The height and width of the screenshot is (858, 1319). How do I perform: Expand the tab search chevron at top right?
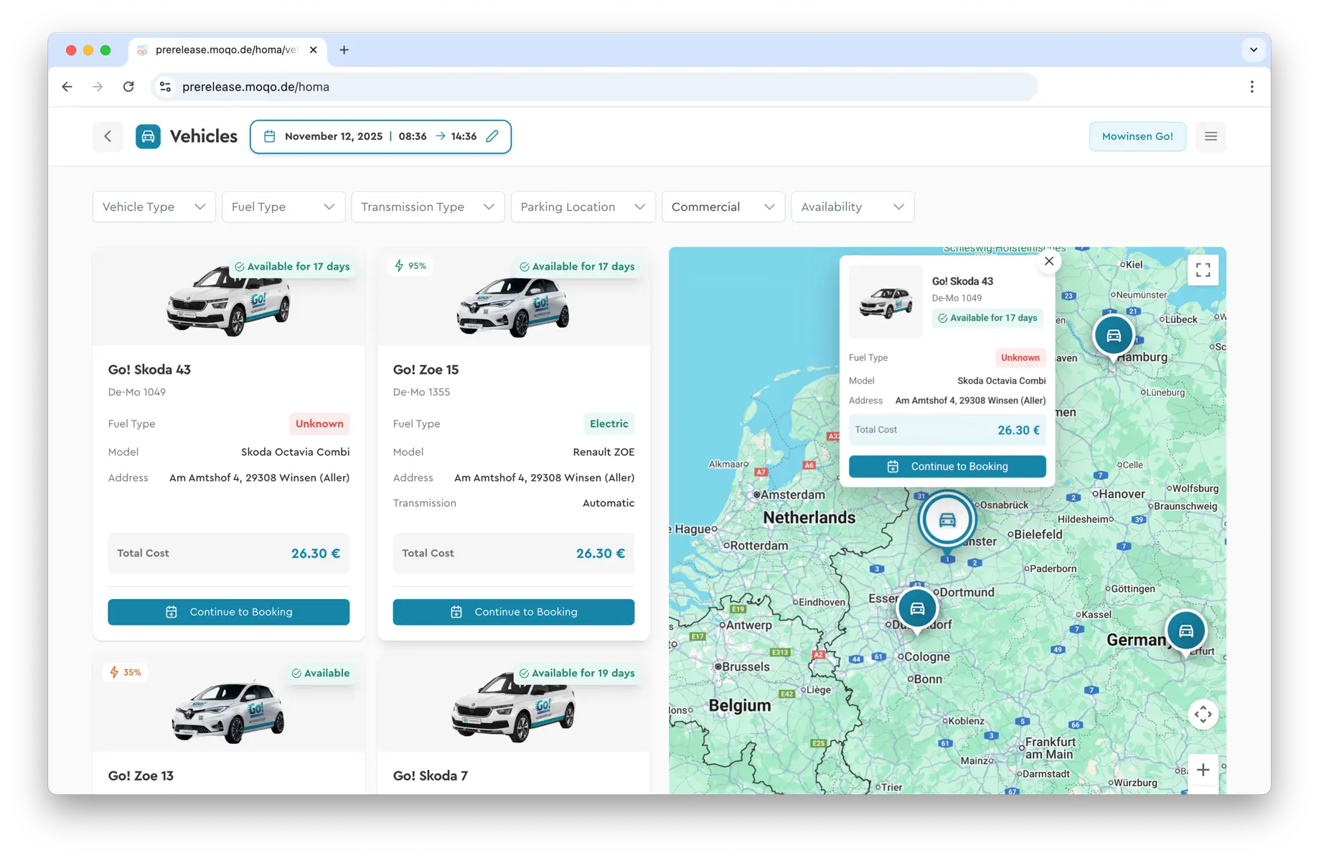coord(1253,50)
